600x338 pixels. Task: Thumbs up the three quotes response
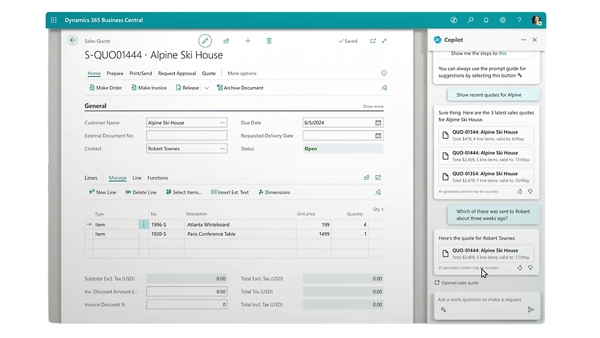(520, 192)
